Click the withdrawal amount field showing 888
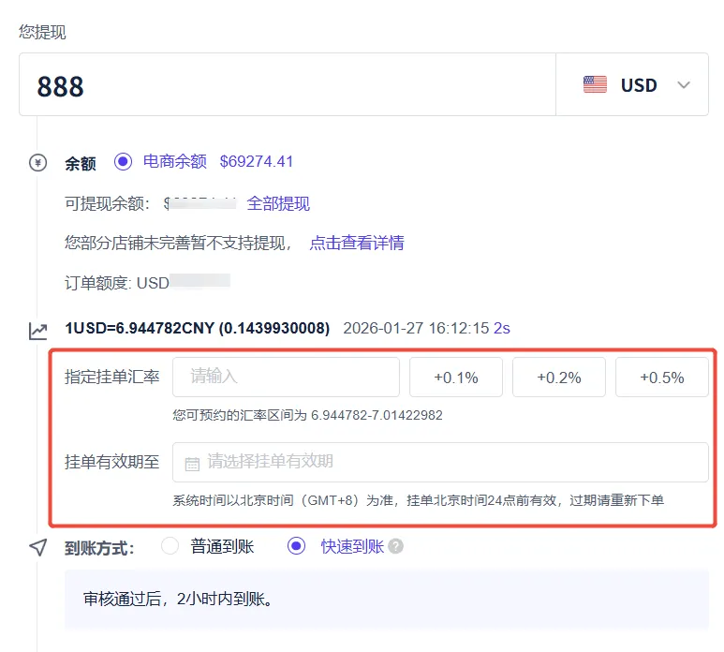The image size is (724, 652). 288,84
